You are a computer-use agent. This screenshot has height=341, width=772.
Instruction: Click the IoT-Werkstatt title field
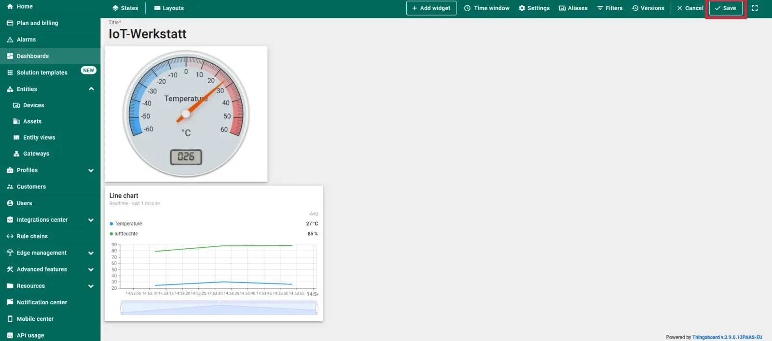click(x=148, y=34)
